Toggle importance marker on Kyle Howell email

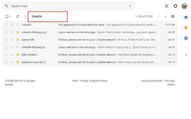(18, 55)
